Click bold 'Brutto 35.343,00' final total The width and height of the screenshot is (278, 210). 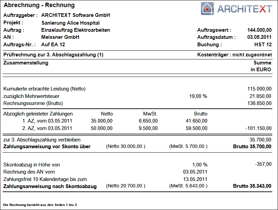coord(252,186)
